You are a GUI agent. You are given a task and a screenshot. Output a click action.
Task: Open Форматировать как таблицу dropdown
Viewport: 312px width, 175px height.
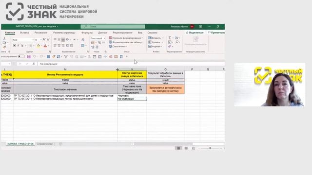126,42
